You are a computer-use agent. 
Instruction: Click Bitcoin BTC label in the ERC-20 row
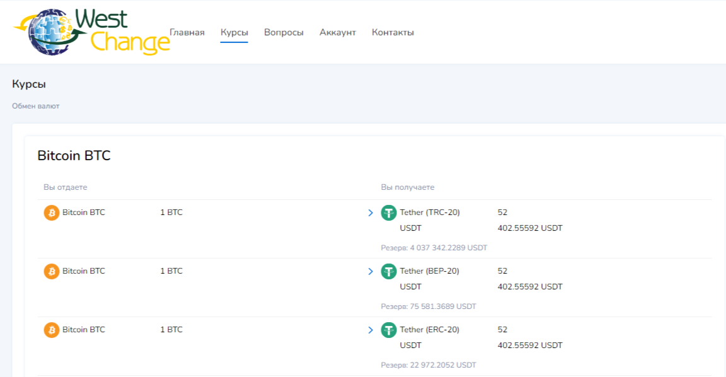[84, 329]
